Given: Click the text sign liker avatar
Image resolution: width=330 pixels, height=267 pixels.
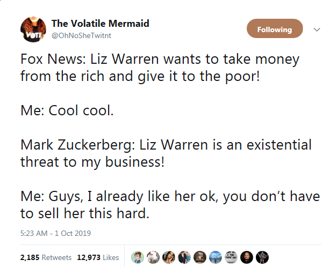Looking at the screenshot, I should click(232, 257).
